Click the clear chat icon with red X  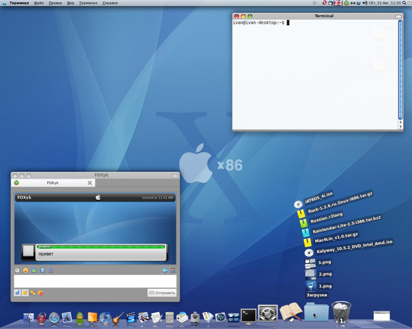41,293
